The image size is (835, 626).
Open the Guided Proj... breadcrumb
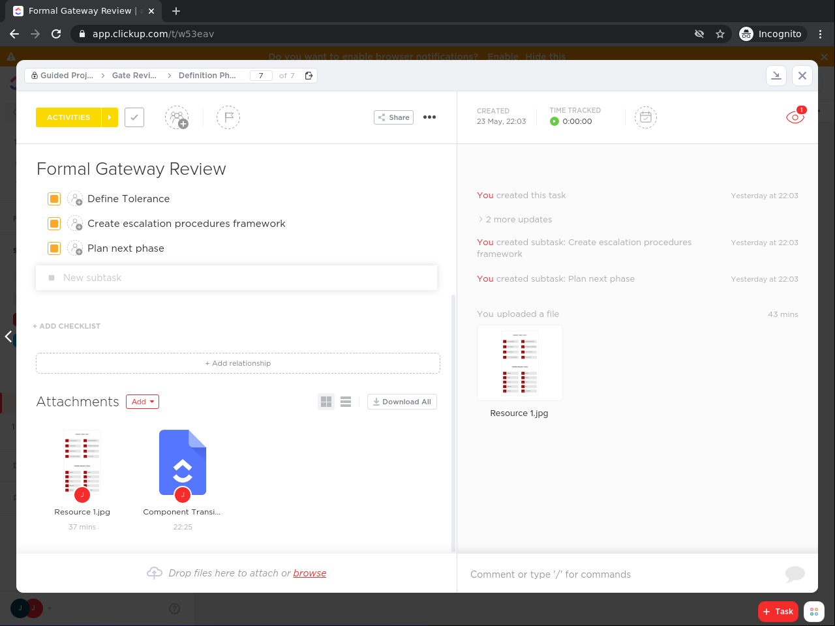point(62,76)
